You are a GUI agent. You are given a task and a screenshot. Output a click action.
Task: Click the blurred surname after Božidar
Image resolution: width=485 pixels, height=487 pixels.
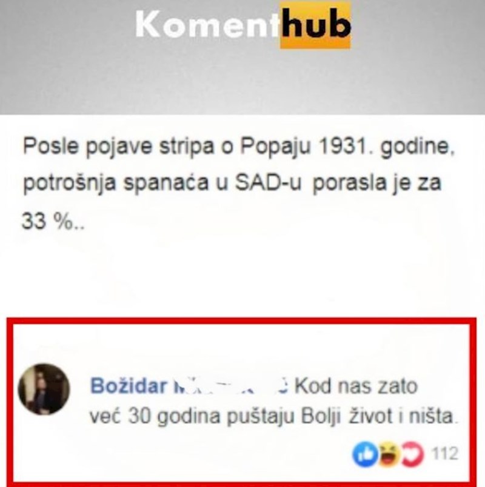point(230,386)
